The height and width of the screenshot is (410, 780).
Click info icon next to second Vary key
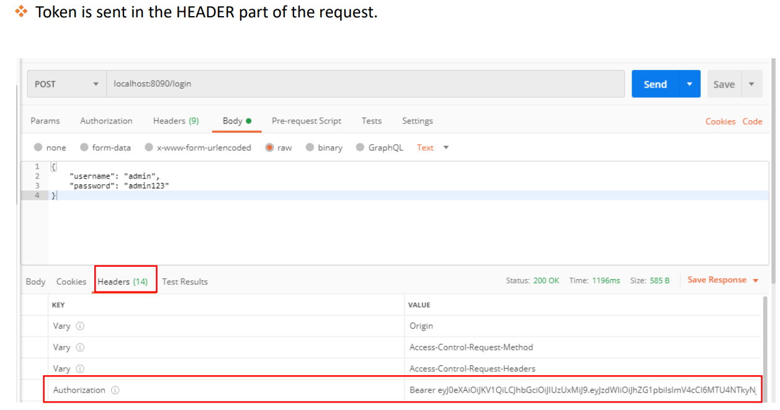point(80,347)
